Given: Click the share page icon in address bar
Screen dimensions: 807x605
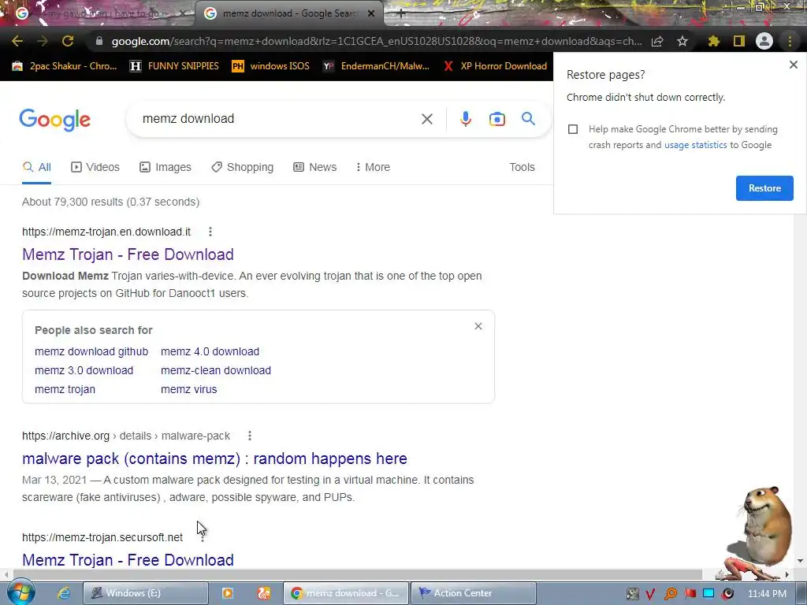Looking at the screenshot, I should (x=657, y=42).
